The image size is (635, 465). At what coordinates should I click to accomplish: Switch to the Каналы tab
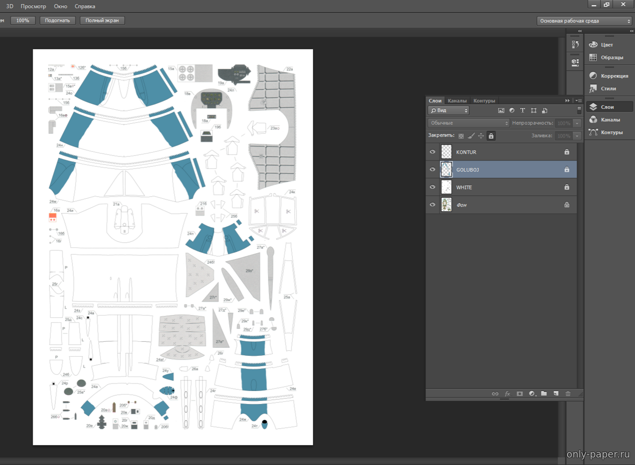click(457, 101)
